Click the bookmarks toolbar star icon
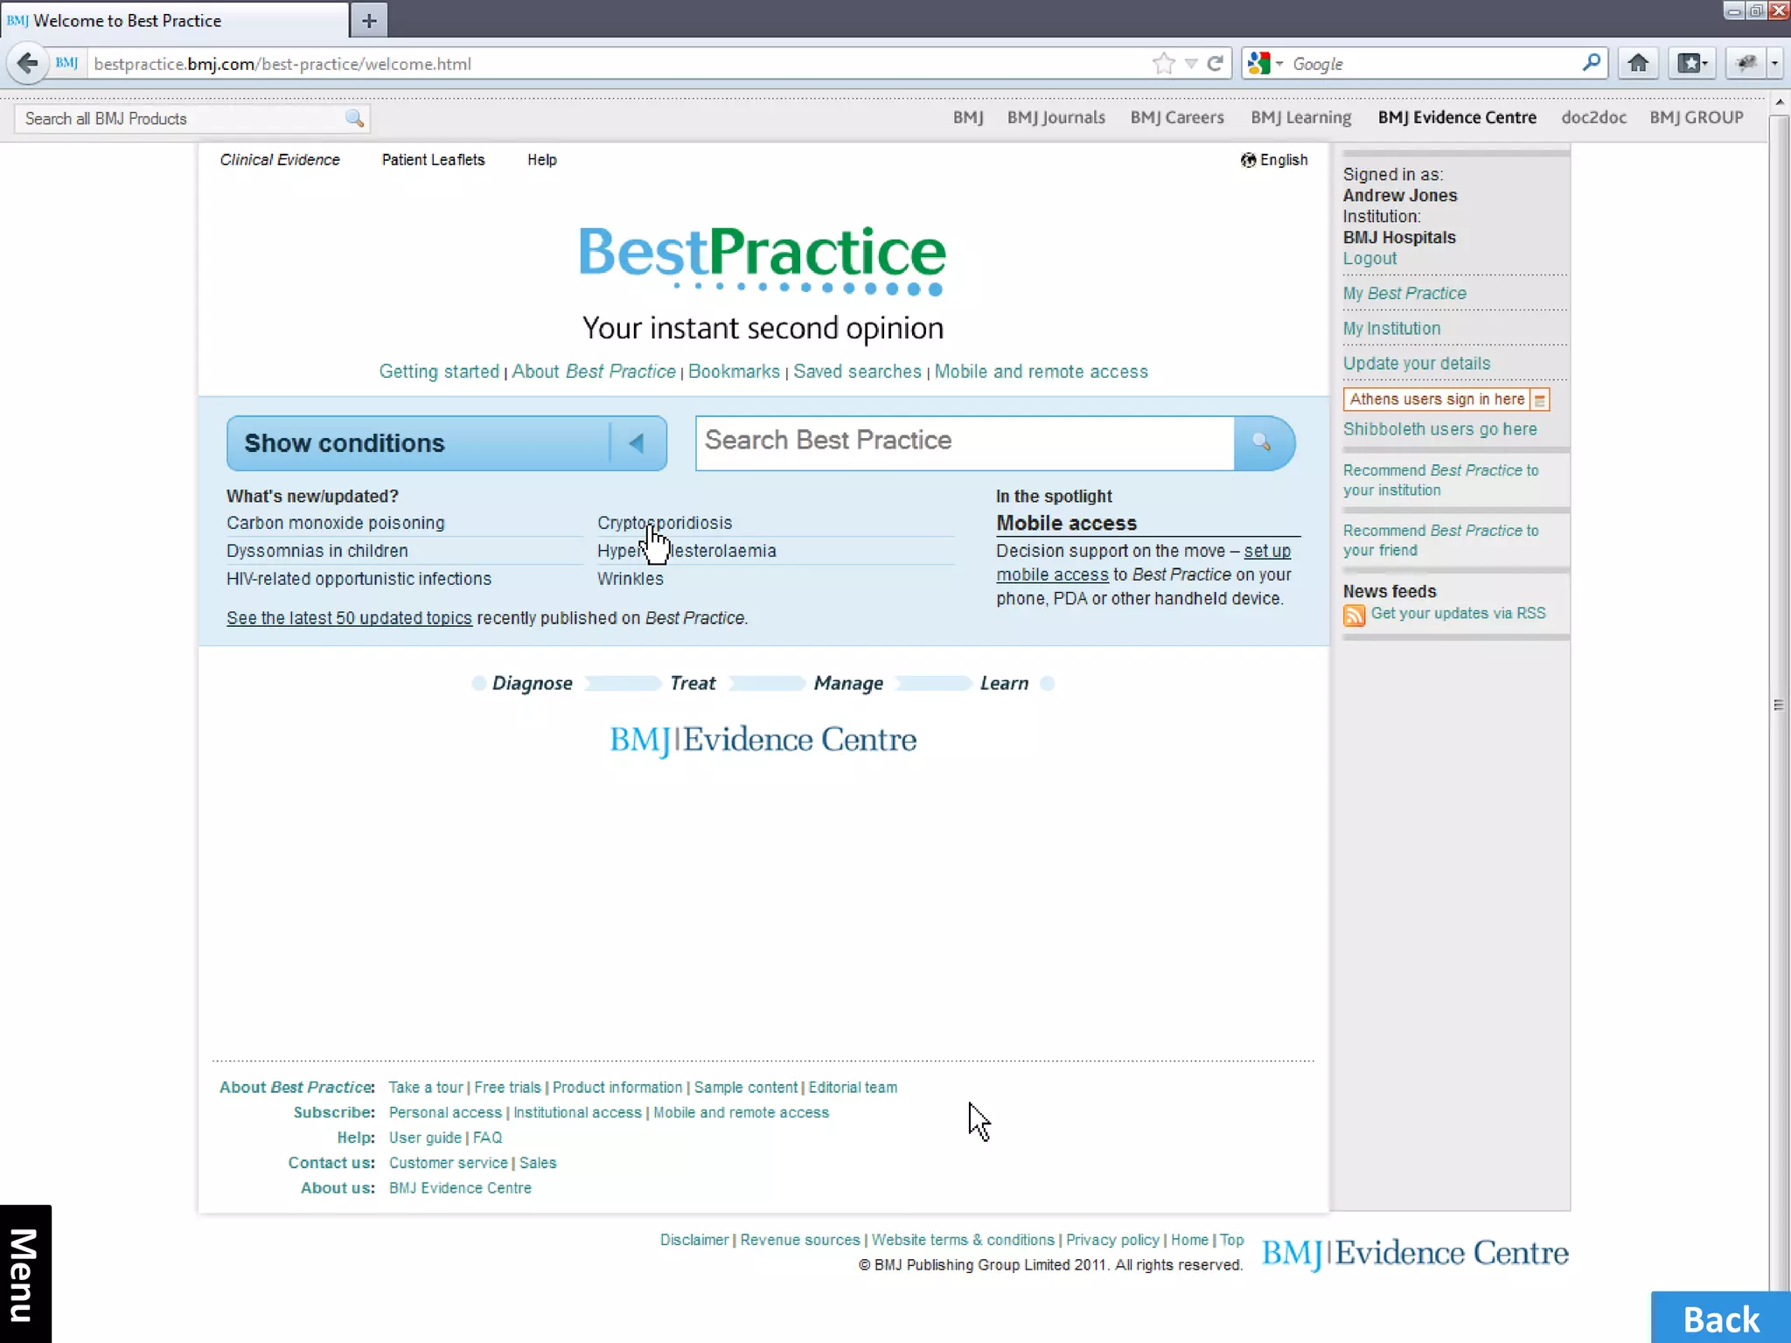Screen dimensions: 1791x1343 1691,63
